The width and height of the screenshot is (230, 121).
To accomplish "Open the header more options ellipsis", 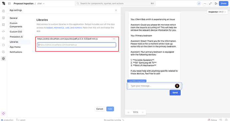I will pos(205,3).
